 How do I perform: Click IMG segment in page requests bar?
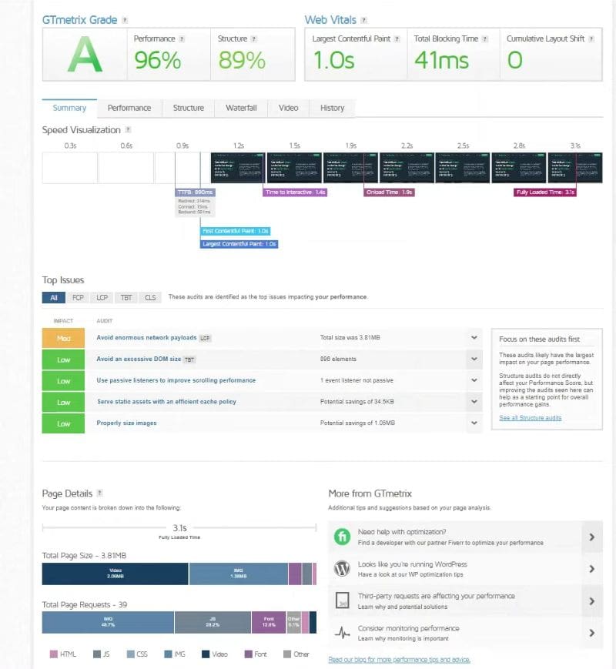(108, 622)
